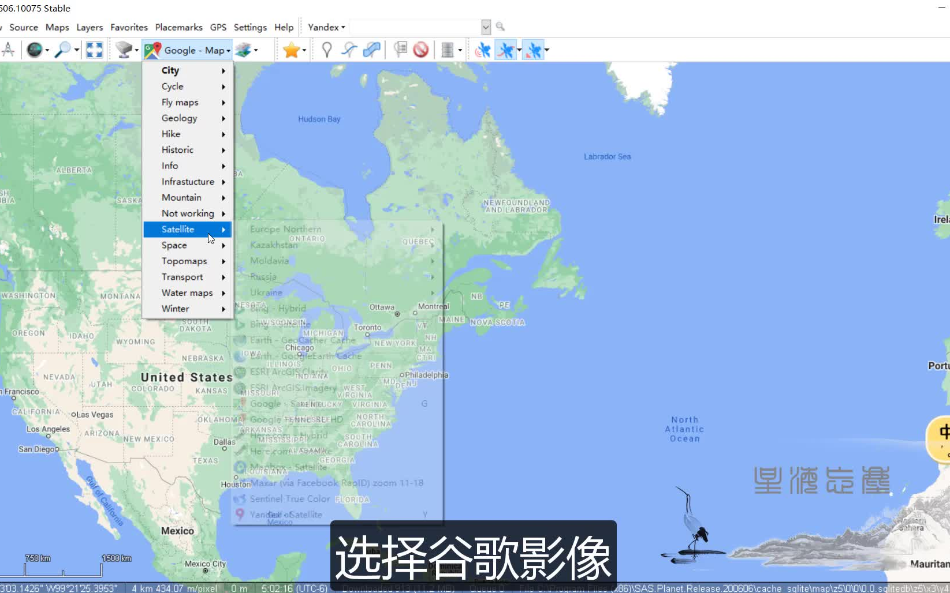Open the Placemarks menu

pyautogui.click(x=178, y=27)
